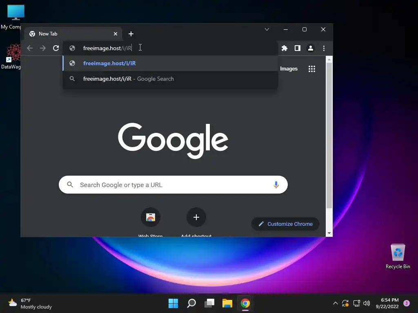Open the tab search chevron
The width and height of the screenshot is (418, 313).
(x=267, y=29)
